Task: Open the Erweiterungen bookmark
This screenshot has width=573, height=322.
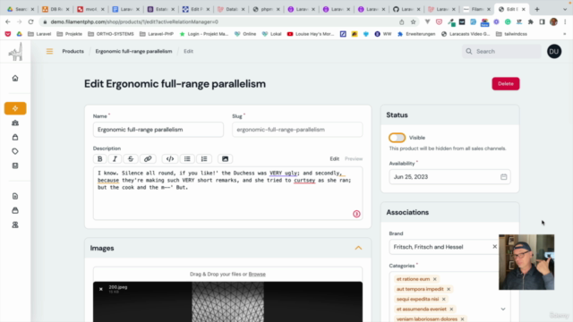Action: (x=416, y=34)
